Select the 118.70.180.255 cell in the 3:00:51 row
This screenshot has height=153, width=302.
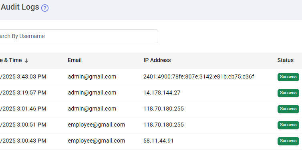pos(163,125)
